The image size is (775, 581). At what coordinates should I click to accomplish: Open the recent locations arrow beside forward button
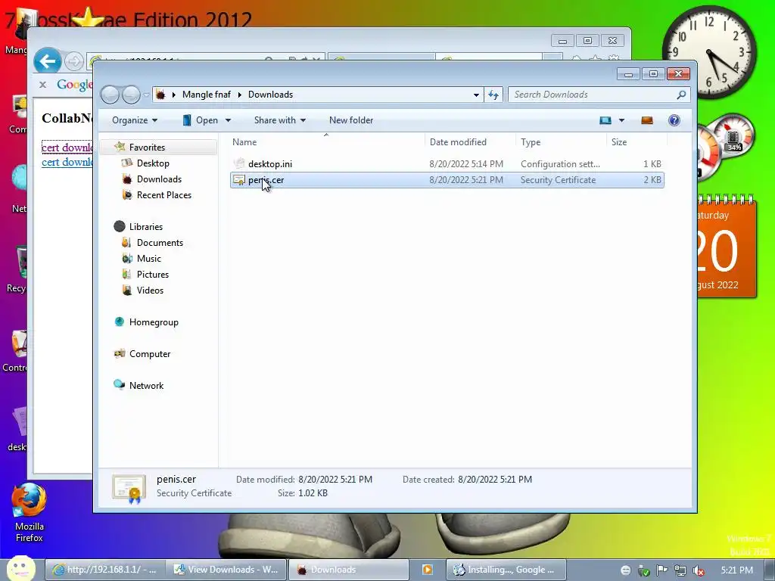pos(146,95)
